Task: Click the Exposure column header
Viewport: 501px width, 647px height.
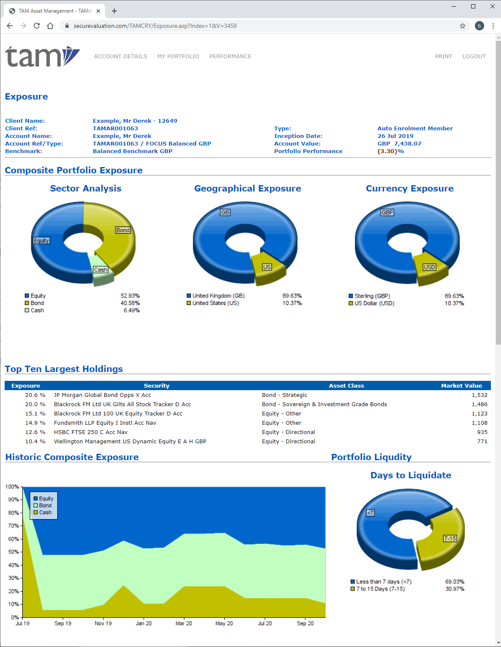Action: point(26,386)
